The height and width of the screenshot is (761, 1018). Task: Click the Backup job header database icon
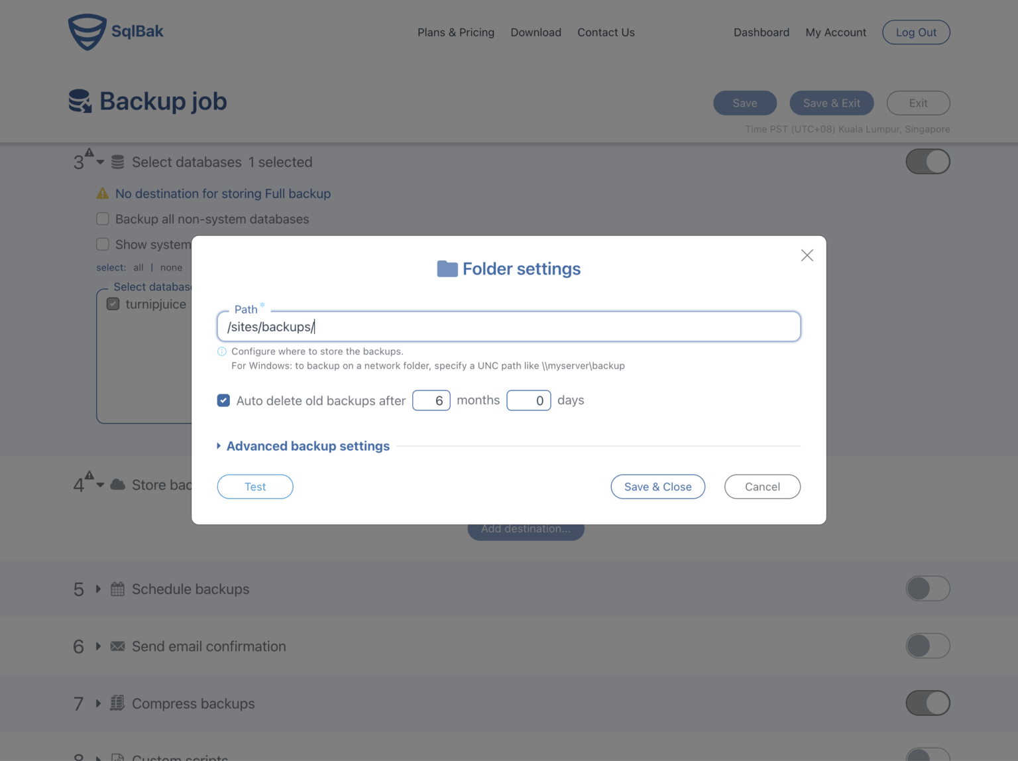click(x=80, y=101)
